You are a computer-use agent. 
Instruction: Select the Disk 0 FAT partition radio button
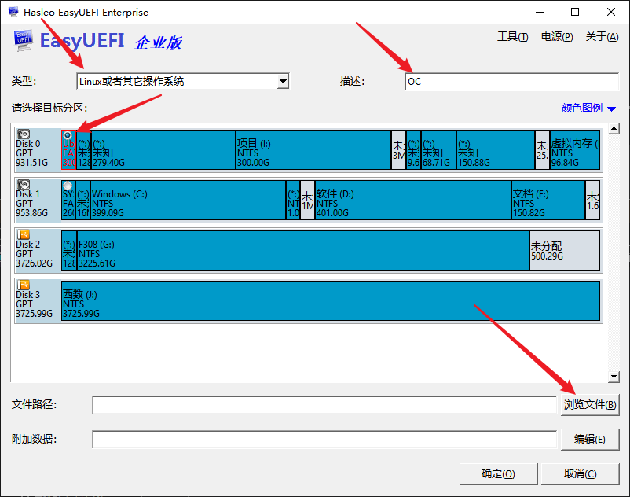tap(68, 135)
